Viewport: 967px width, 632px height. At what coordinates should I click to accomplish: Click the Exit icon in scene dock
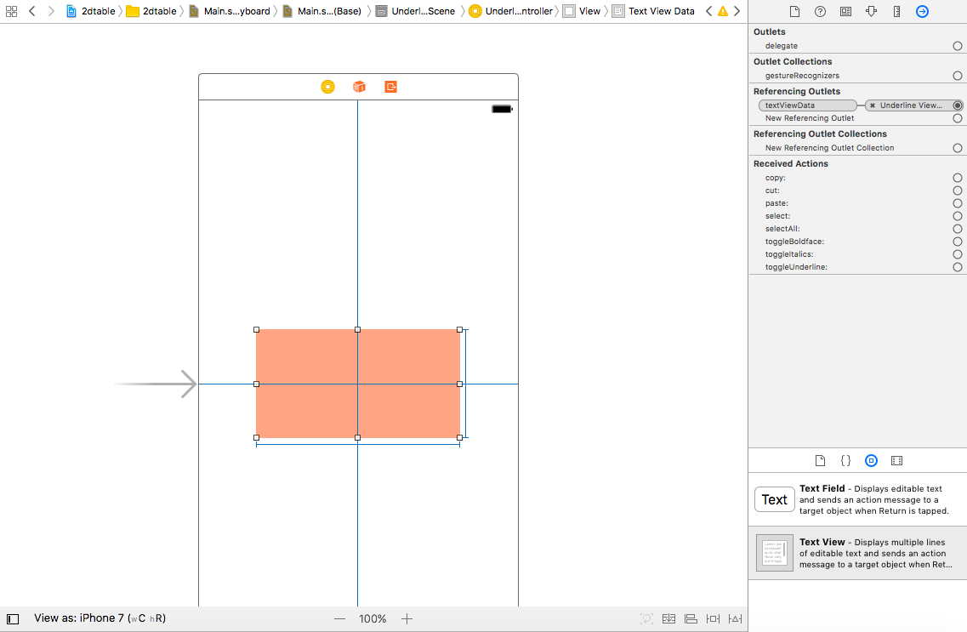[390, 87]
